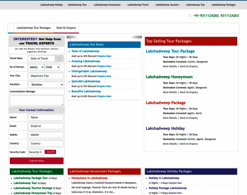Click the home tab icon before Lakshadweep Tour Packages
247x195 pixels.
(x=11, y=28)
